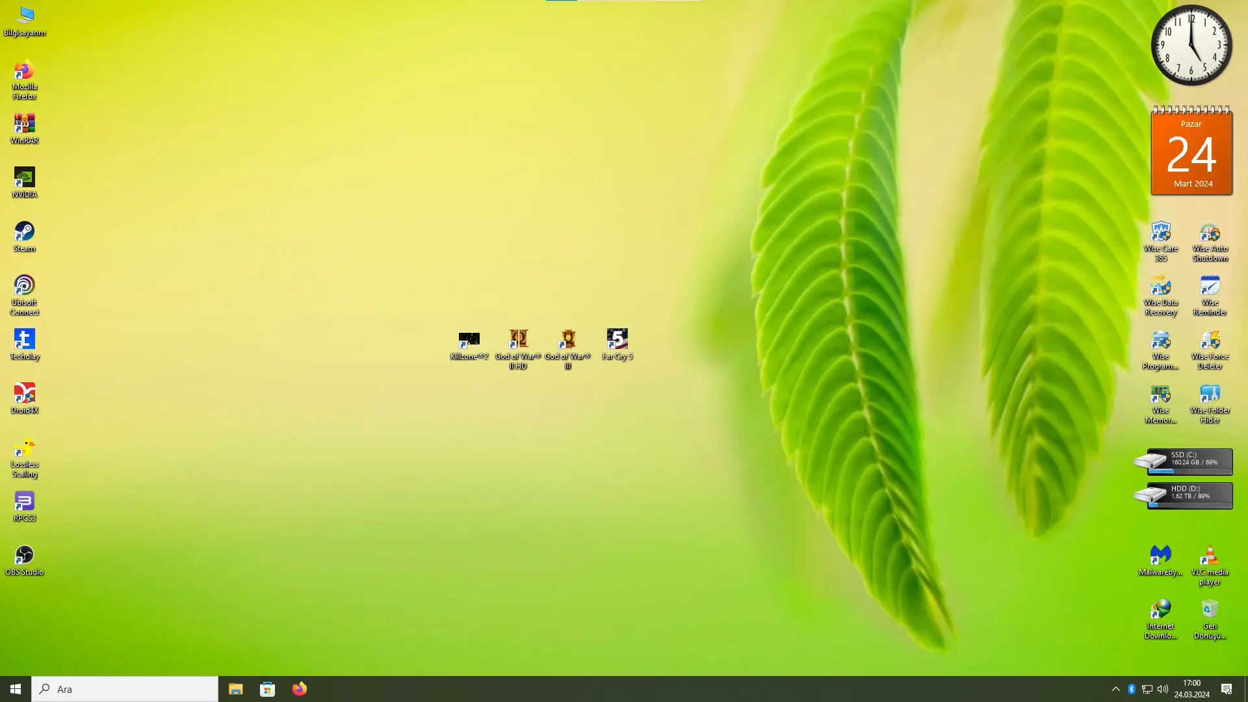Open the notification center
Viewport: 1248px width, 702px height.
(1227, 689)
